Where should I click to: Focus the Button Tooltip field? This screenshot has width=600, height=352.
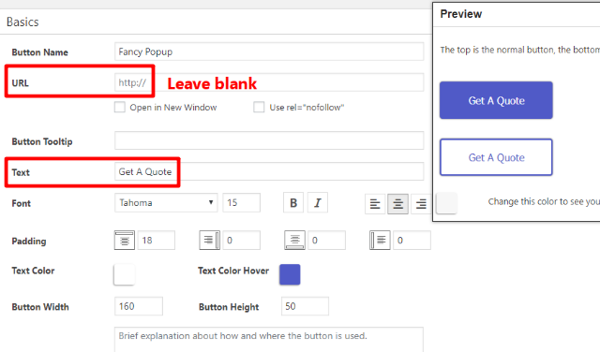pos(269,140)
